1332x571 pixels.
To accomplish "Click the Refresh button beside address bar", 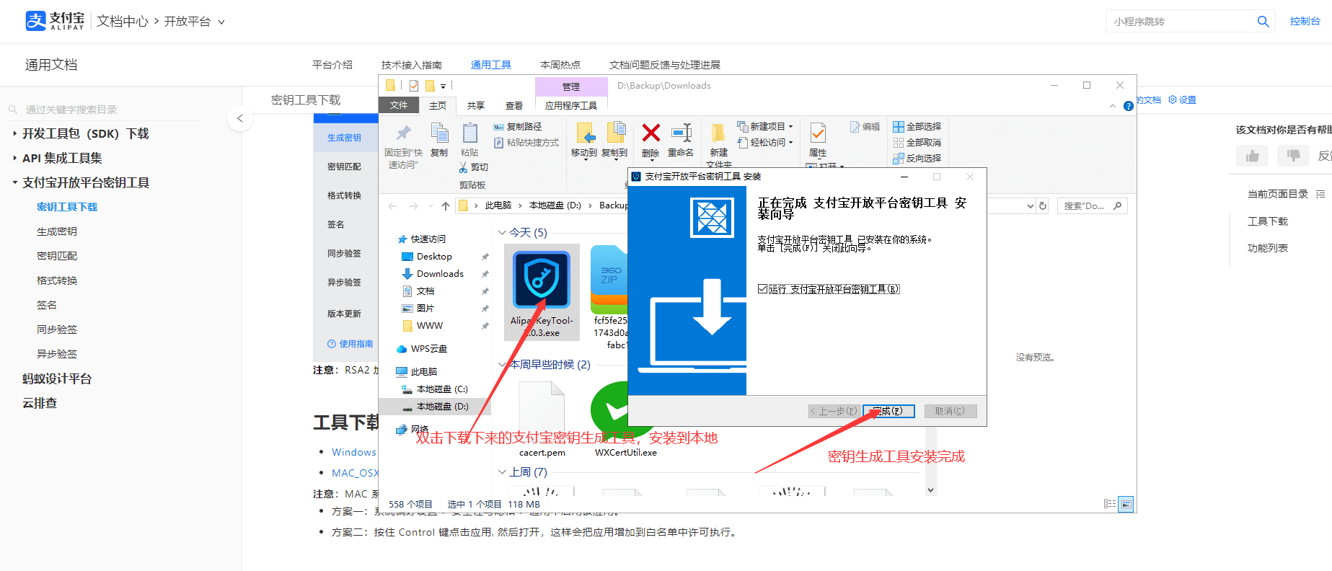I will pyautogui.click(x=1043, y=206).
